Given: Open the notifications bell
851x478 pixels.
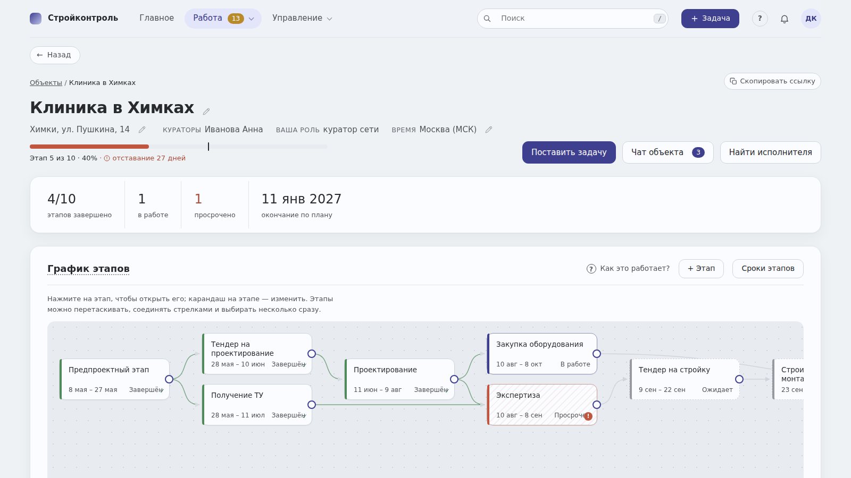Looking at the screenshot, I should (x=785, y=19).
